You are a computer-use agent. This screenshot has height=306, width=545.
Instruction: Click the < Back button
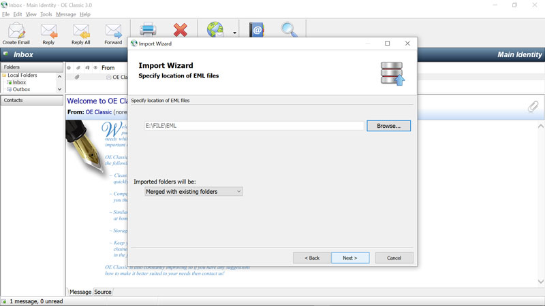point(312,258)
